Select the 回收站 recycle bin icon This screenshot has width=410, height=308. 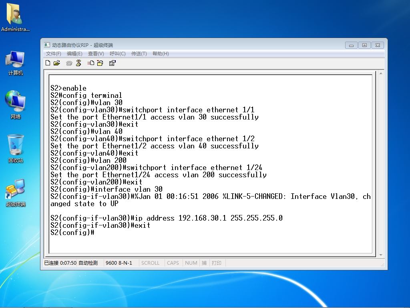tap(16, 148)
